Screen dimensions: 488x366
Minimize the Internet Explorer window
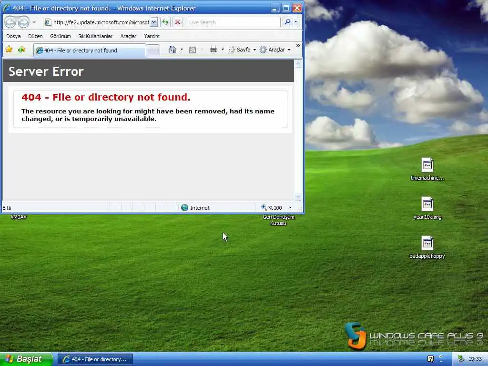(x=274, y=8)
